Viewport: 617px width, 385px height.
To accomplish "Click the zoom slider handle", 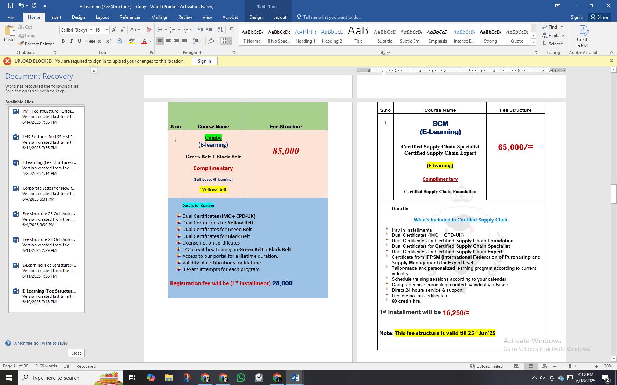I will [x=570, y=366].
